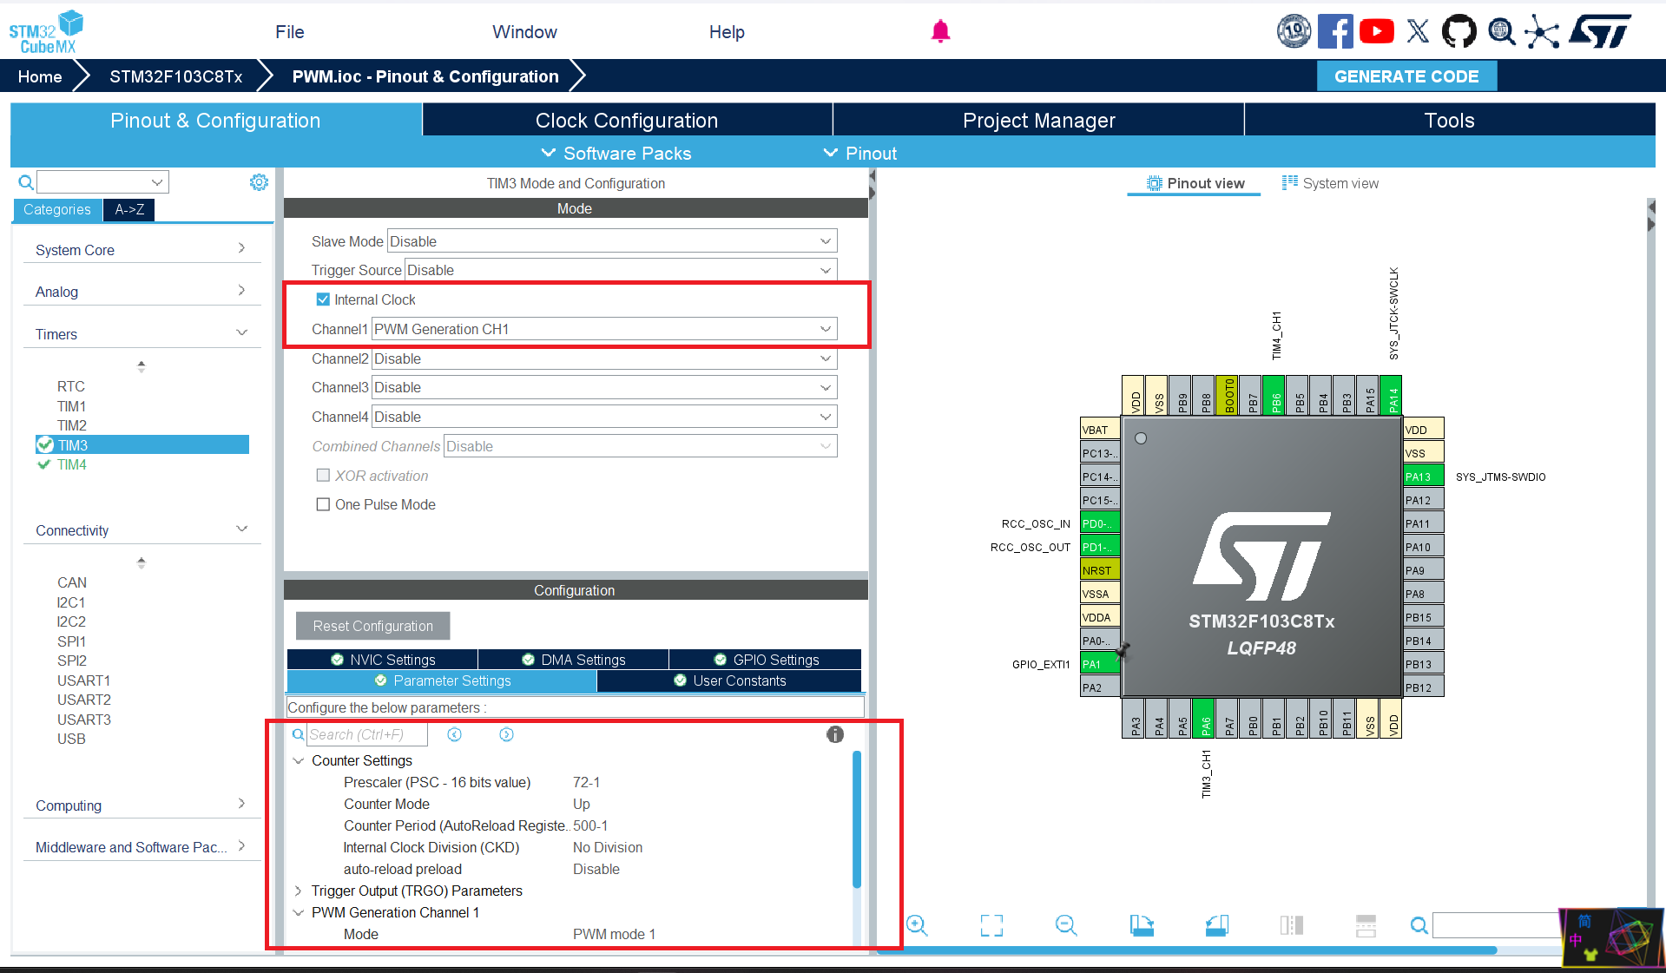Fit the chip to the view
Image resolution: width=1666 pixels, height=973 pixels.
991,925
